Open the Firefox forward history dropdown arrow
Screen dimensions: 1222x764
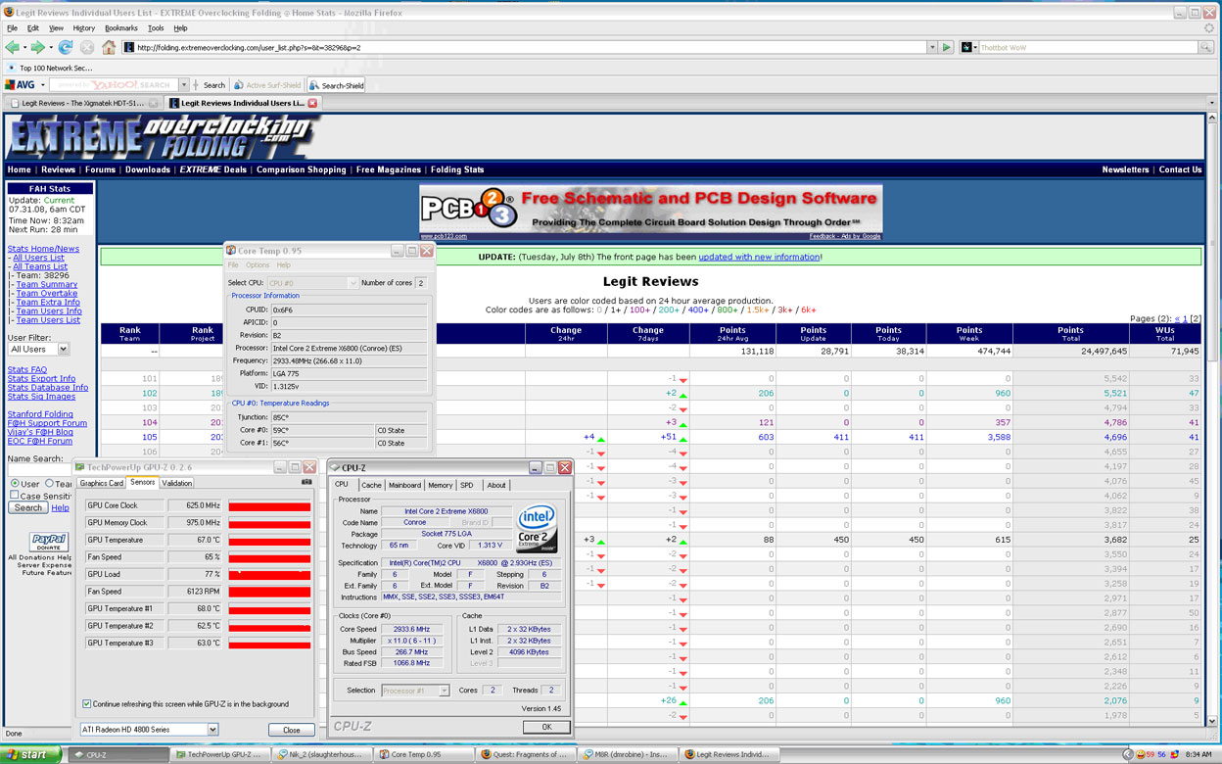point(49,47)
